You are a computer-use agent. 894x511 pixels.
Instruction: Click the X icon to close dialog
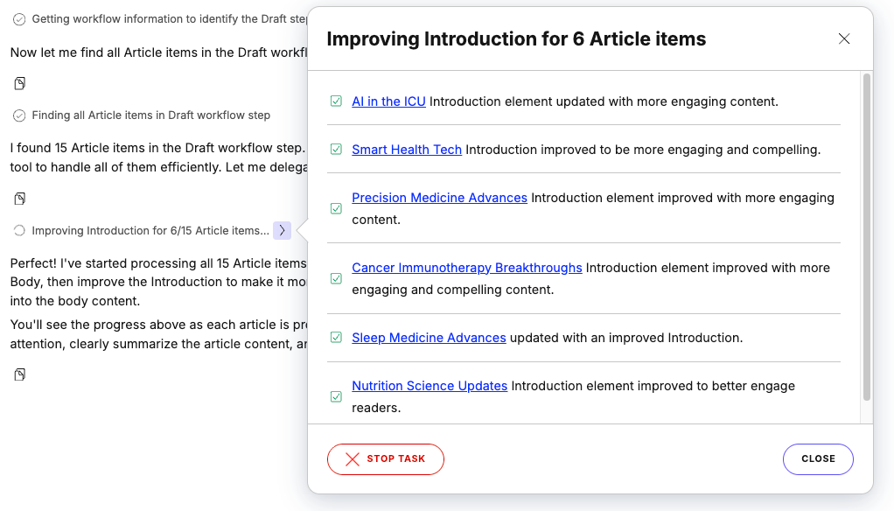(844, 38)
